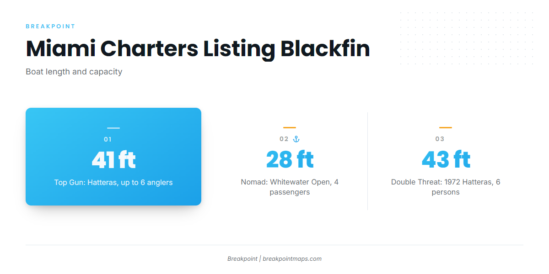Click the orange bar above 03
The height and width of the screenshot is (274, 549).
point(446,127)
